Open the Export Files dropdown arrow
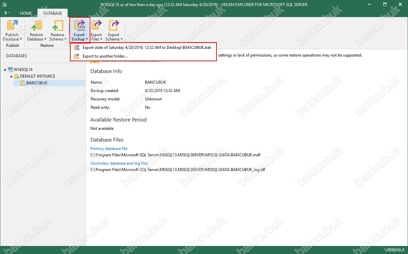Screen dimensions: 408x254 (101, 39)
